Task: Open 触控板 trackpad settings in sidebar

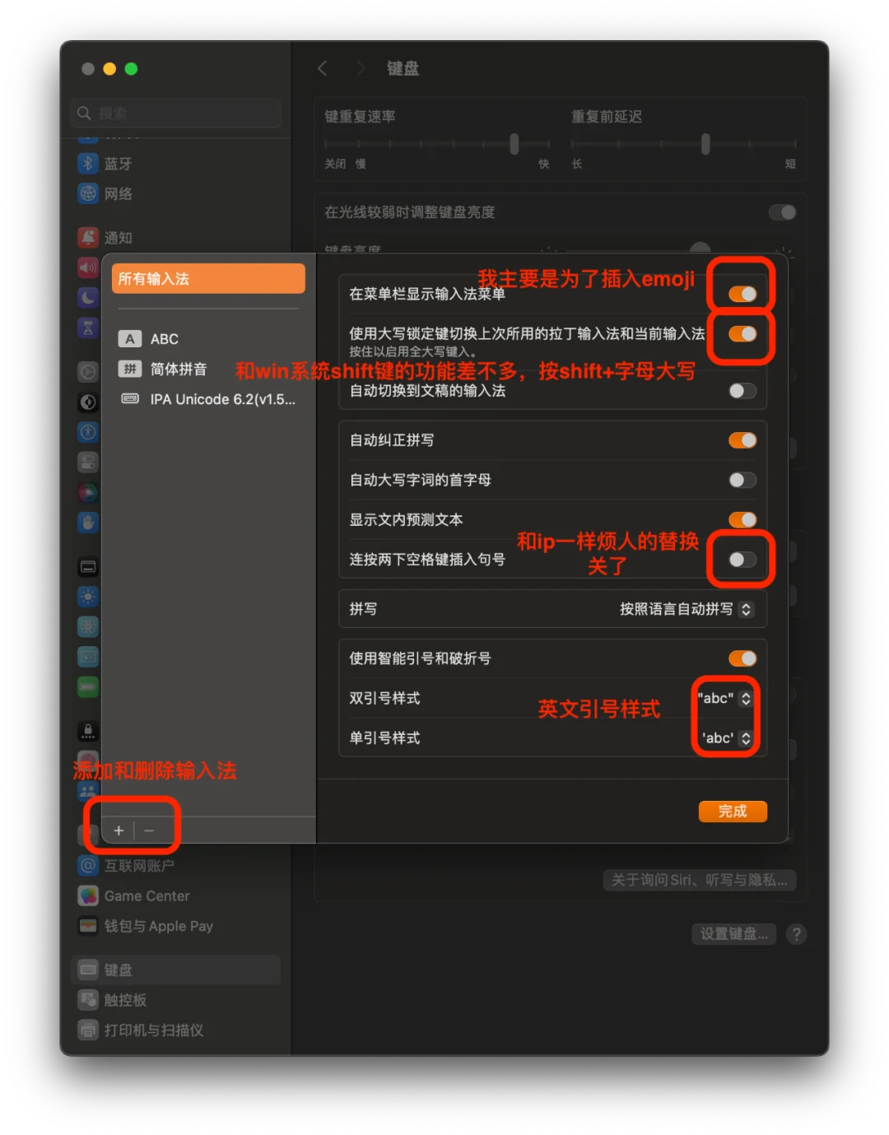Action: pos(112,1000)
